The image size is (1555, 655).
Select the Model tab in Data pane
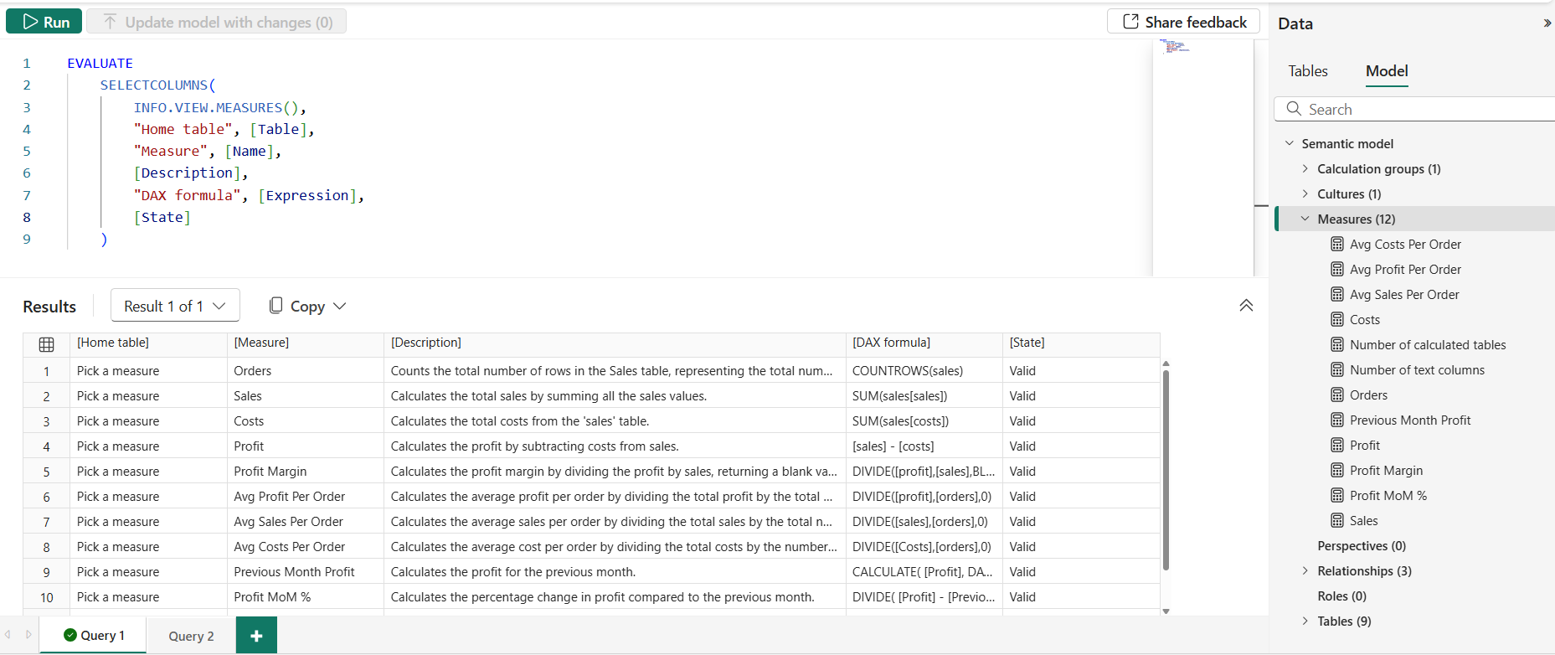click(x=1387, y=71)
